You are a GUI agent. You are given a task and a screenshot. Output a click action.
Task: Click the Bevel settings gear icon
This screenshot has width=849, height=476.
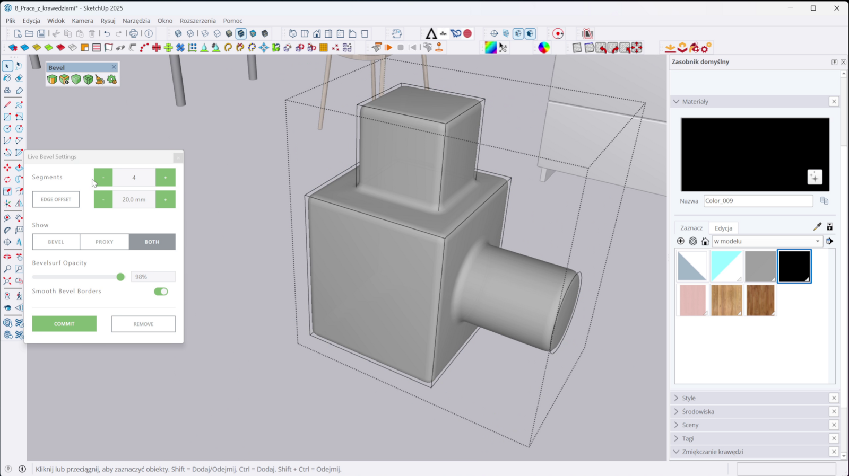[112, 80]
